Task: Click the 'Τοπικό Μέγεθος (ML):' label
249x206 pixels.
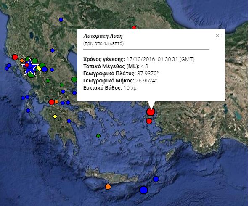Action: click(x=111, y=66)
